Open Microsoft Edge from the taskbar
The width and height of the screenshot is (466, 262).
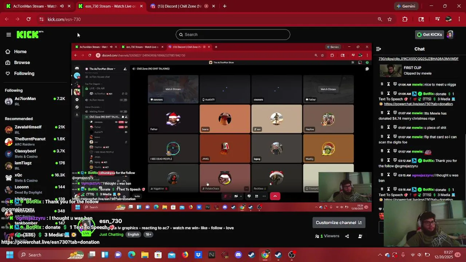point(131,255)
